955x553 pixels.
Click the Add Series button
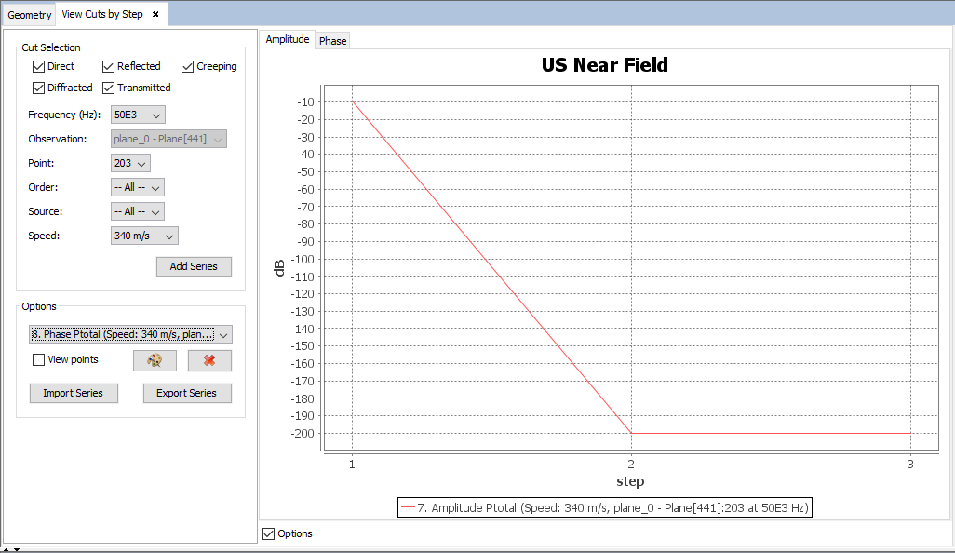(194, 266)
